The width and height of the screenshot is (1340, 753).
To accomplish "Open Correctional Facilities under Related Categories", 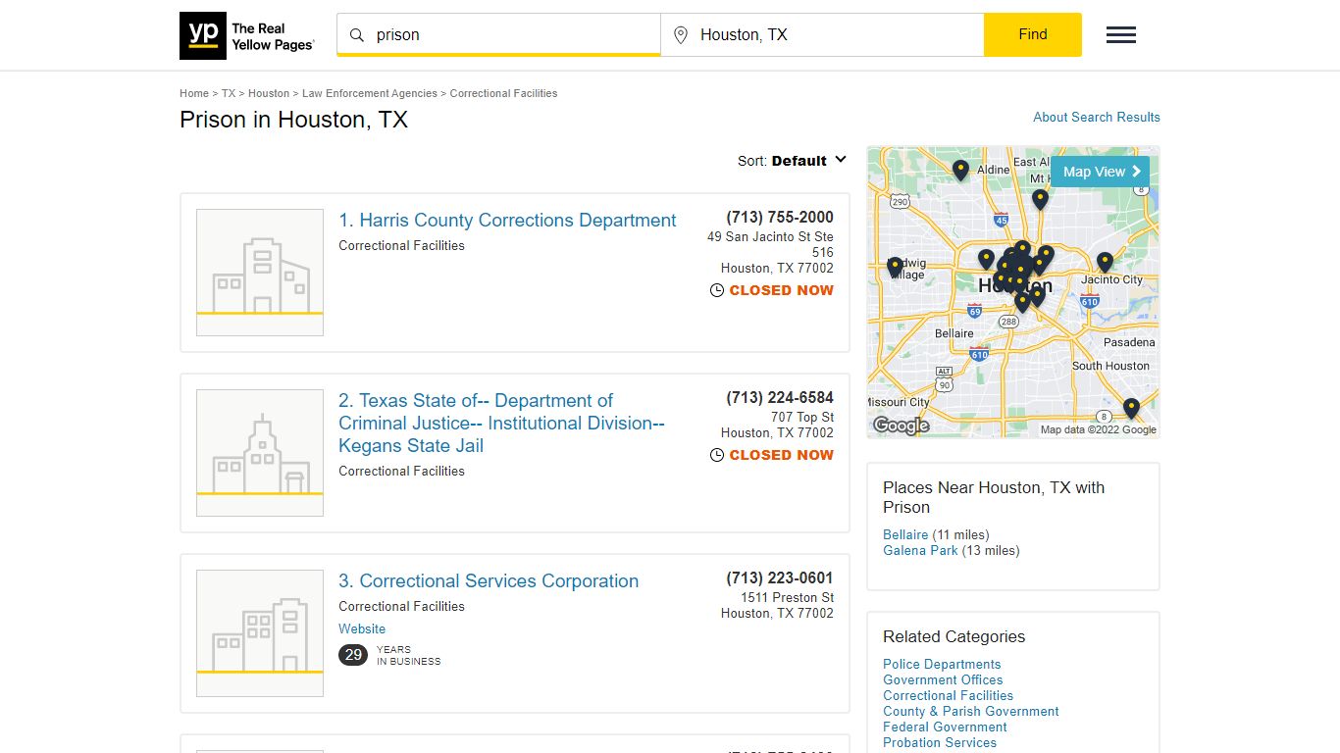I will click(x=948, y=696).
